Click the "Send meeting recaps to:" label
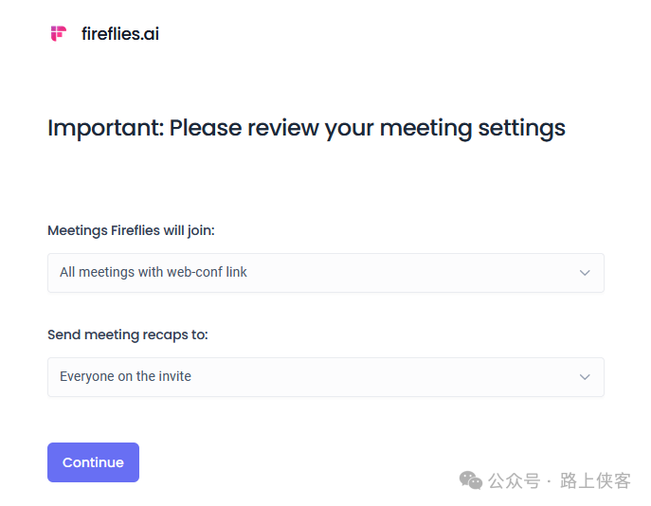Image resolution: width=651 pixels, height=506 pixels. pyautogui.click(x=128, y=334)
